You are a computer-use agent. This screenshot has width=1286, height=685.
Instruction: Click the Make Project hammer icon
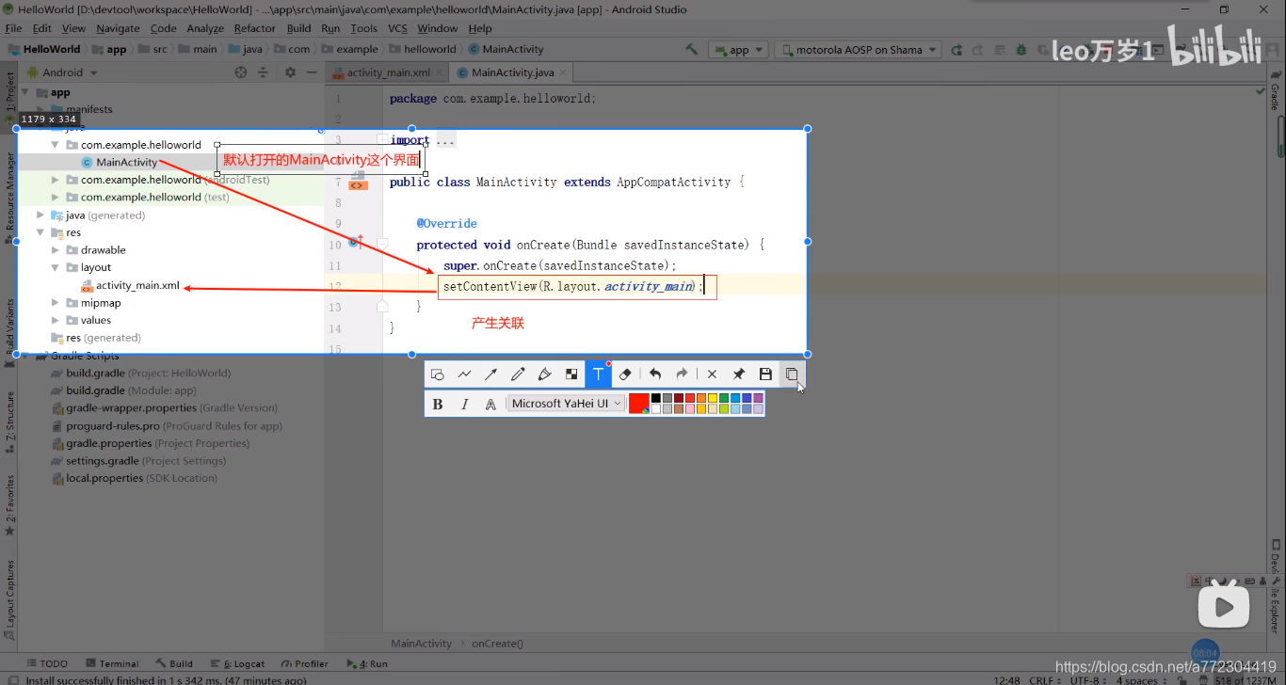click(692, 50)
